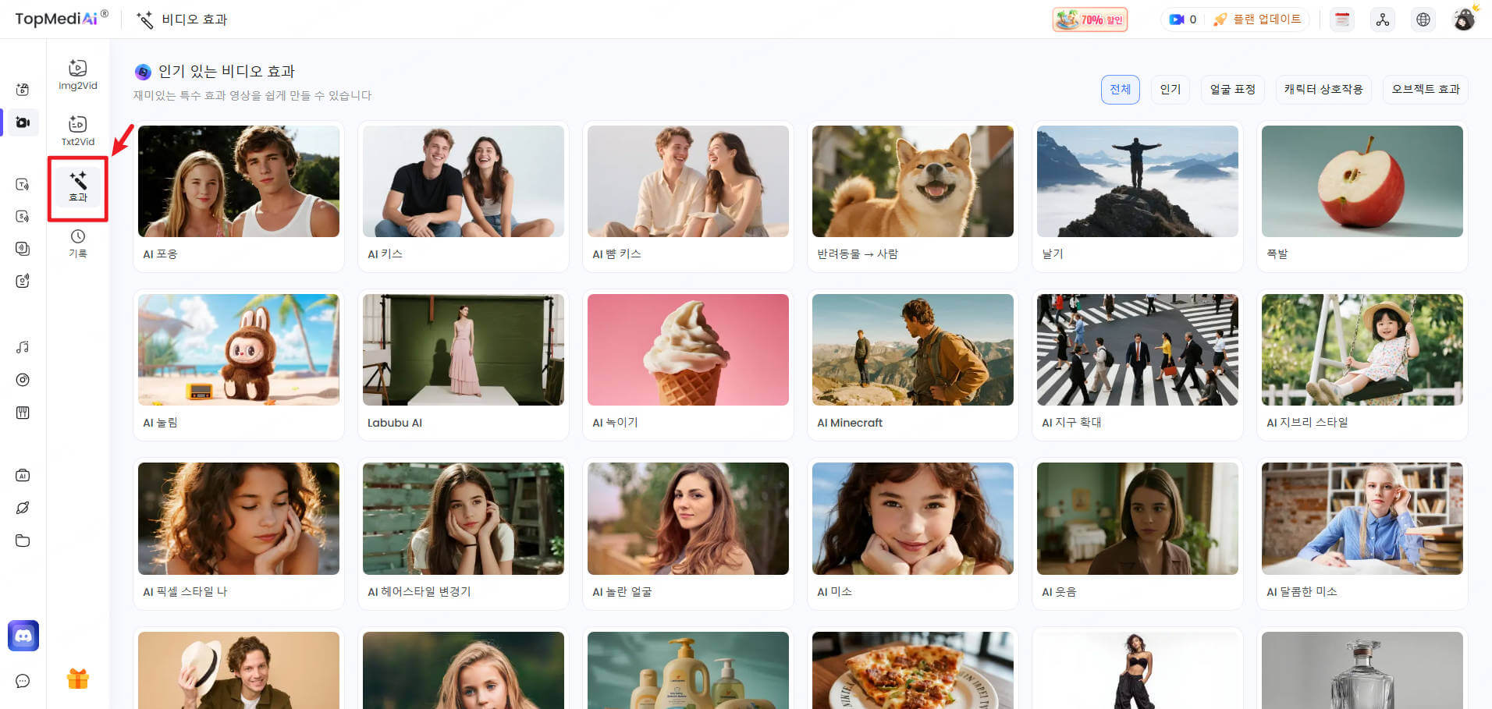Open the disc record rail icon
This screenshot has width=1492, height=709.
pyautogui.click(x=23, y=380)
